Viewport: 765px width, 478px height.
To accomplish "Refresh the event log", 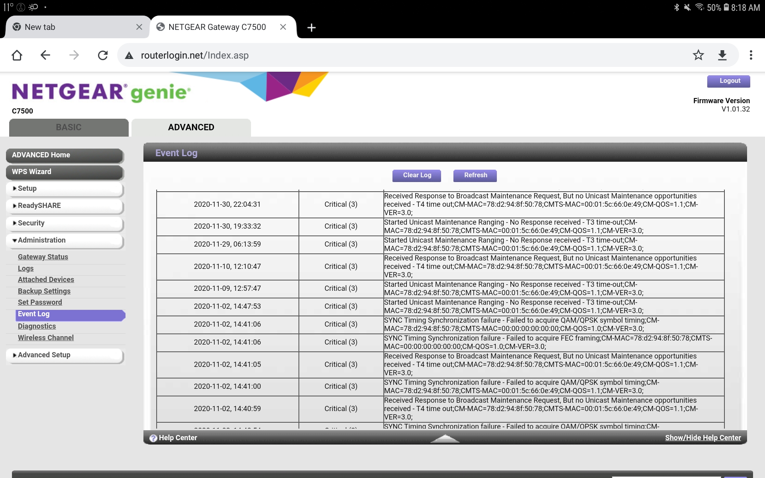I will coord(475,175).
